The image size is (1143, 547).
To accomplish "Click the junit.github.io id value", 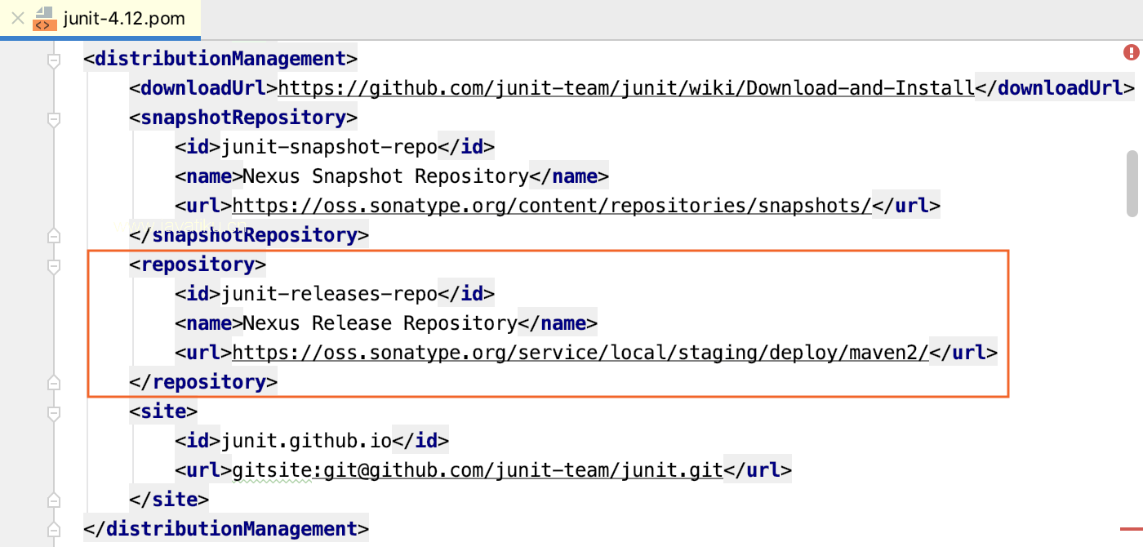I will pyautogui.click(x=306, y=441).
